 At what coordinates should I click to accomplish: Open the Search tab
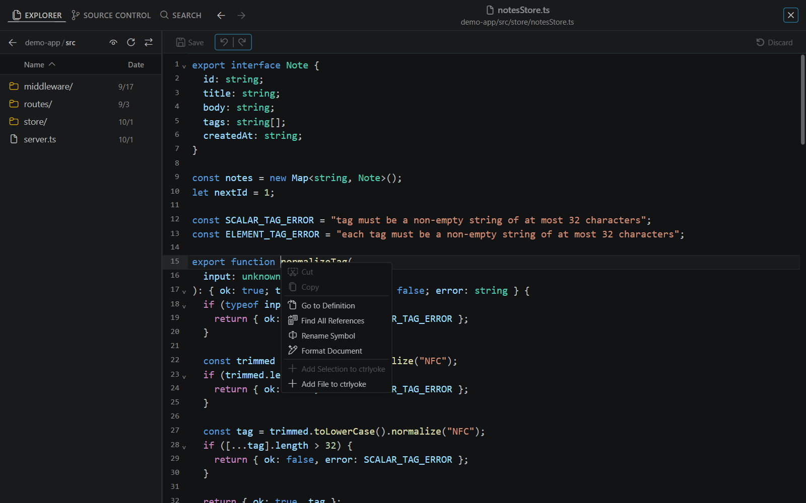pos(181,15)
